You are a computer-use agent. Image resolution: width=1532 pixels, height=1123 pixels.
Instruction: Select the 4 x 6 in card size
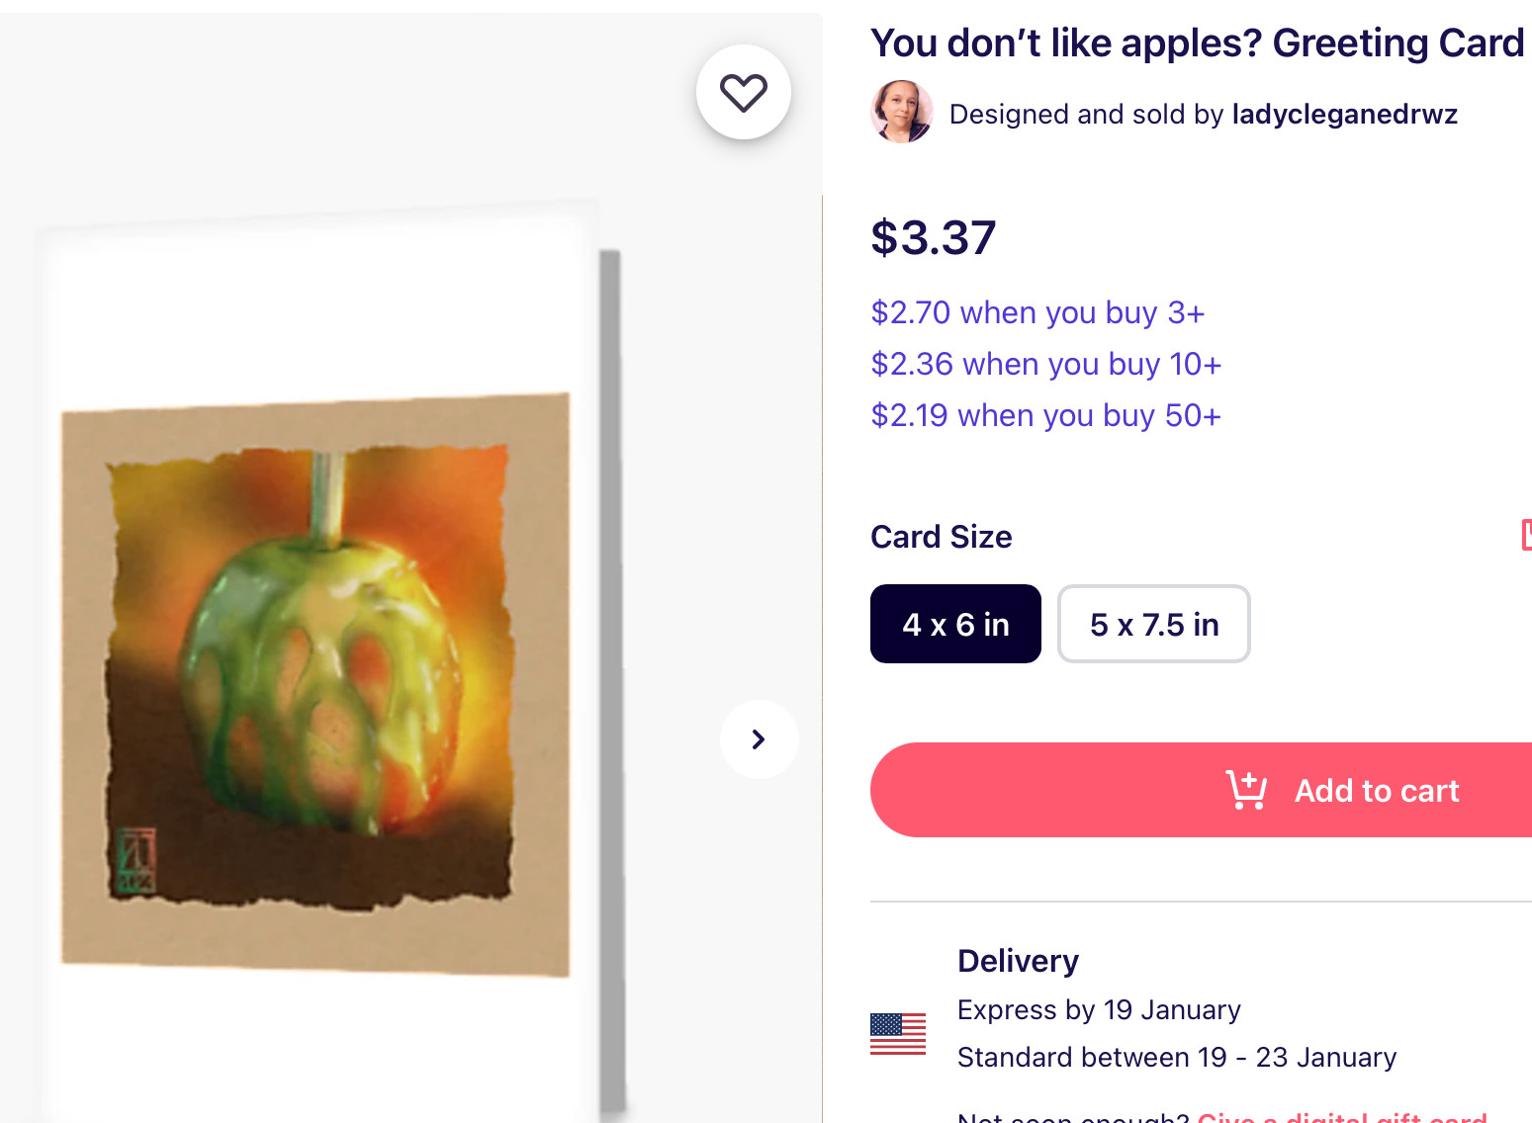[955, 624]
